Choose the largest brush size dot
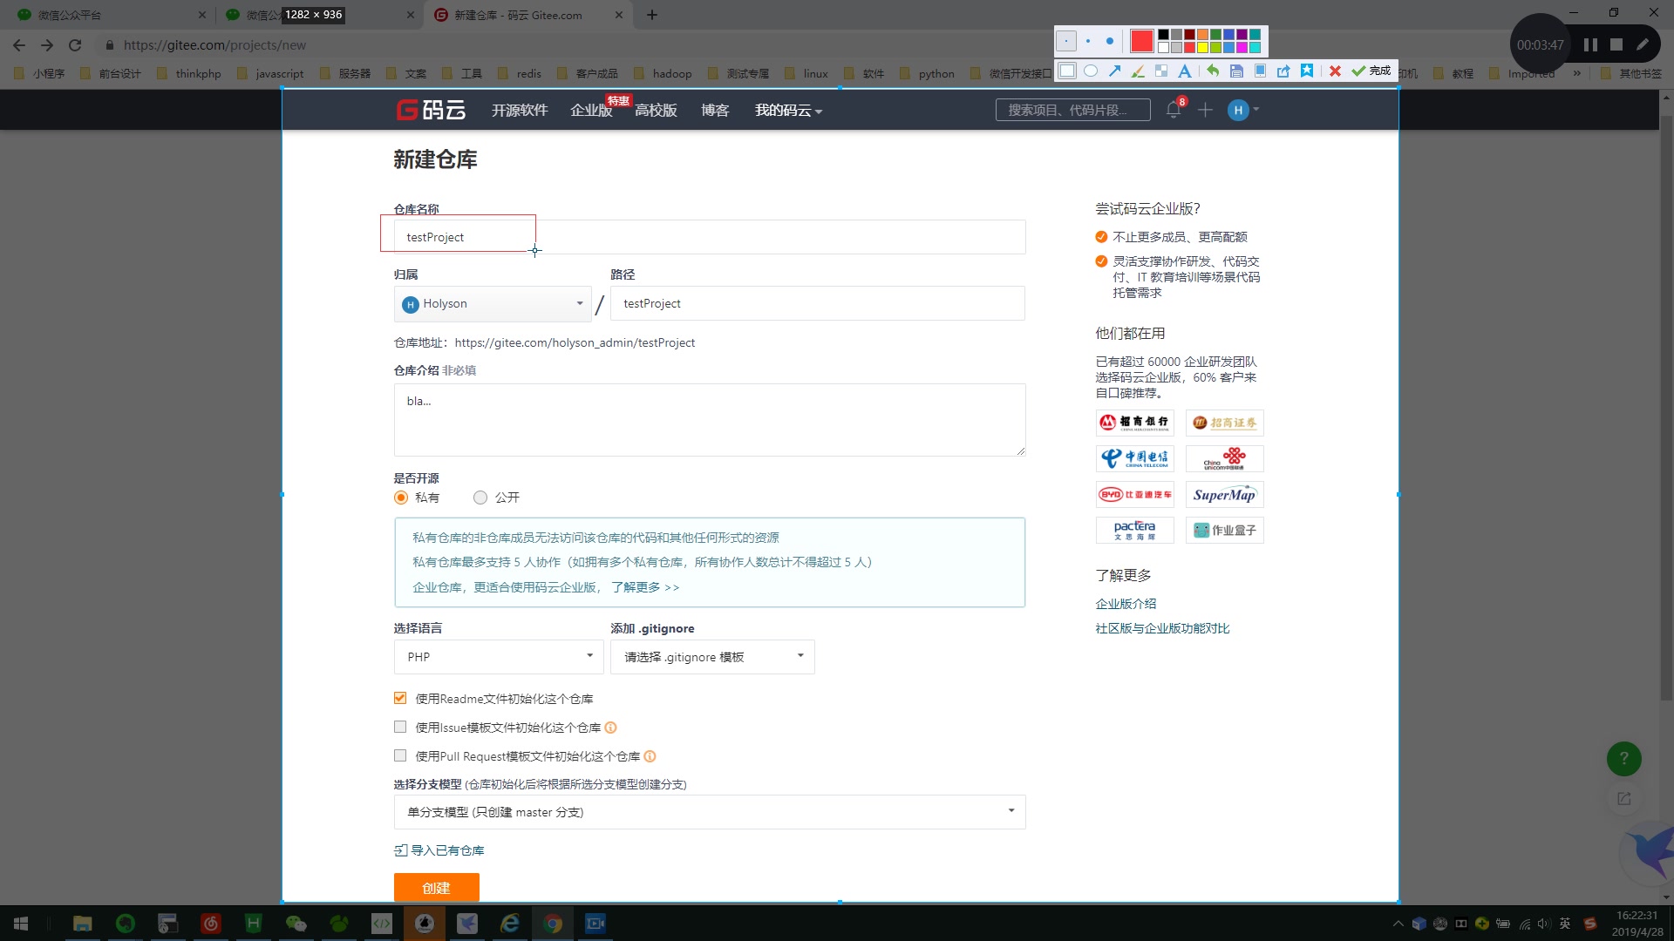1674x941 pixels. (1109, 41)
